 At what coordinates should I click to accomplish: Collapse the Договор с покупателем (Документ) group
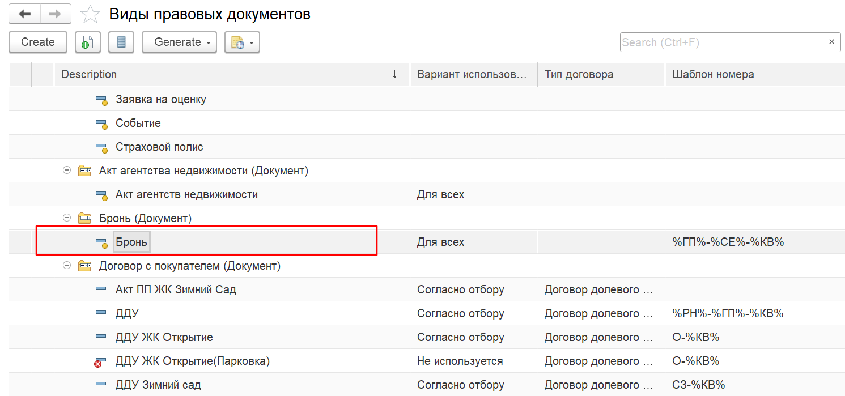pyautogui.click(x=67, y=266)
